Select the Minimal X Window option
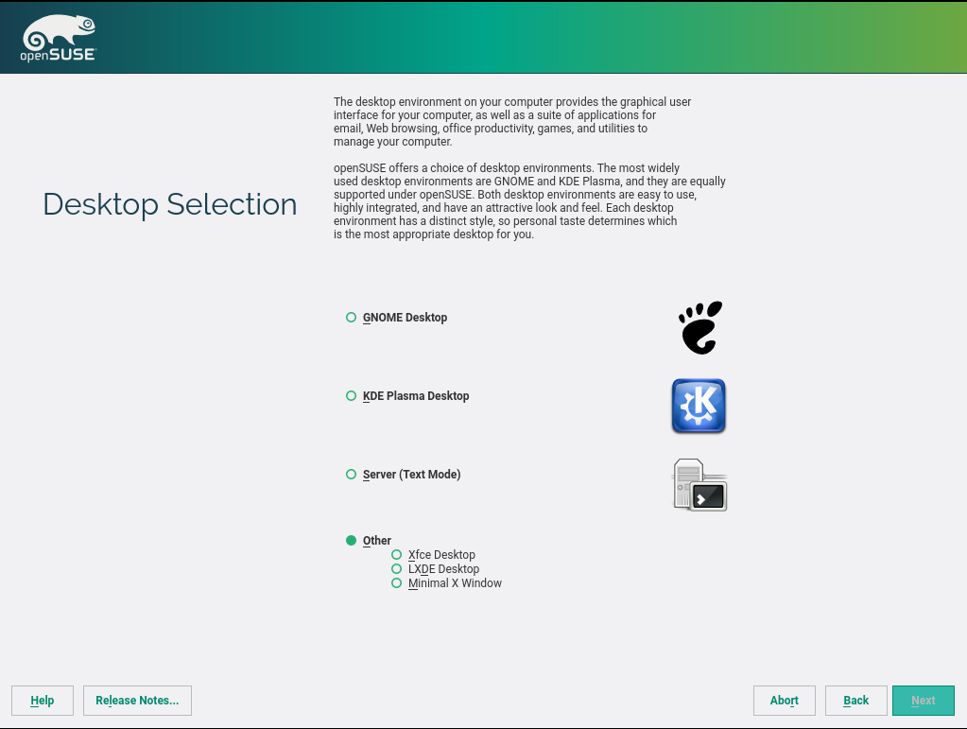The height and width of the screenshot is (729, 967). (x=397, y=583)
